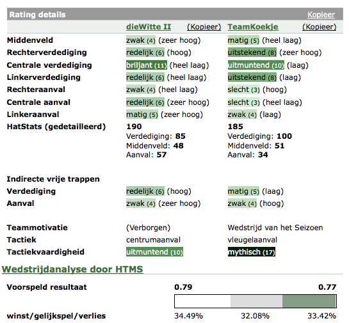Click the white win segment of result bar
349x323 pixels.
202,301
